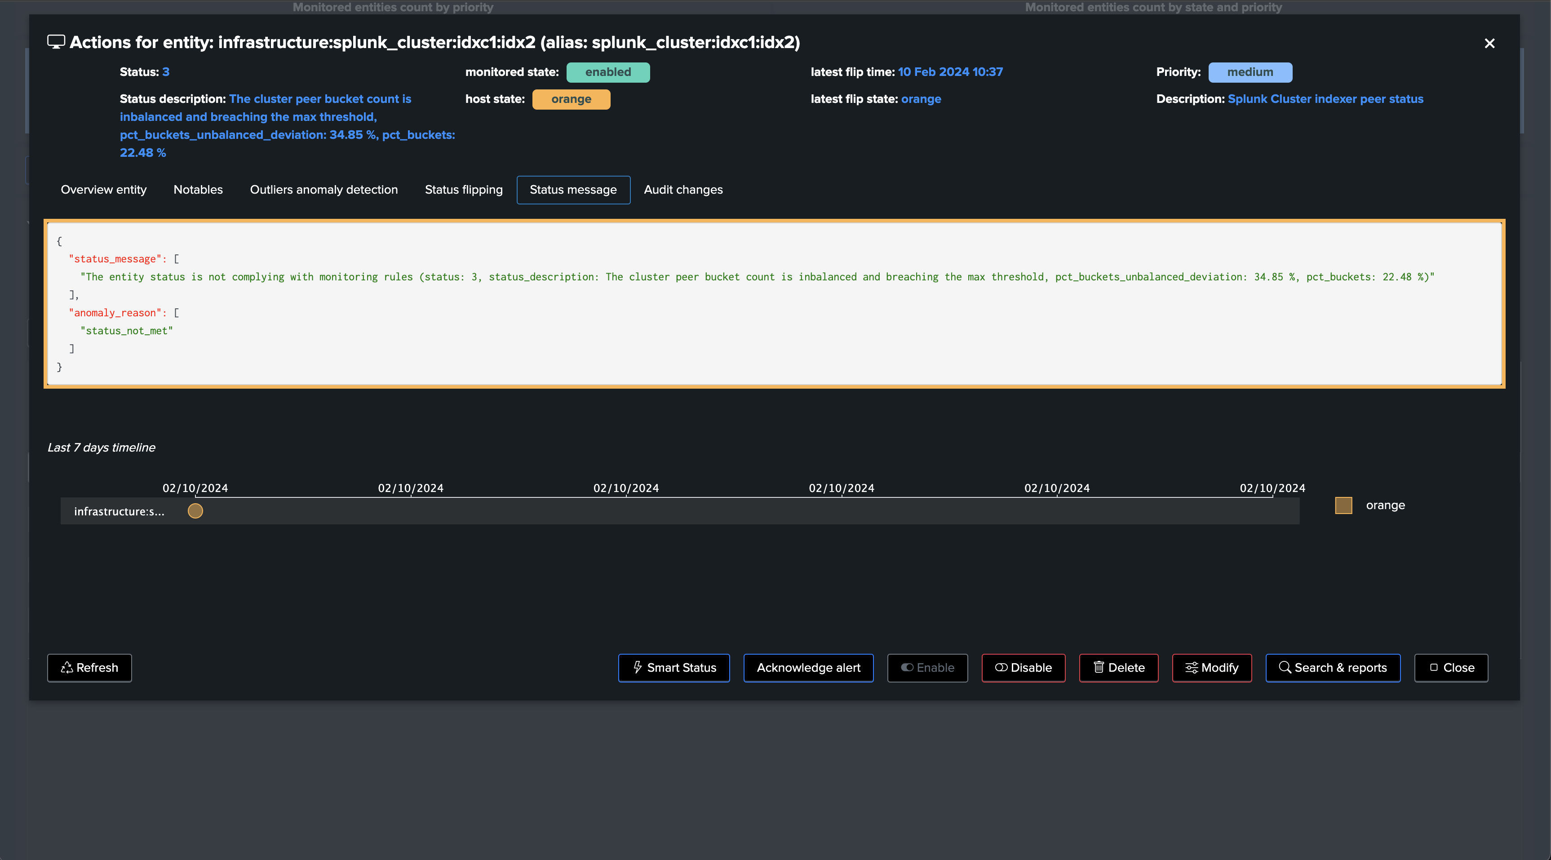Screen dimensions: 1551x860
Task: Click the medium priority badge
Action: coord(1250,72)
